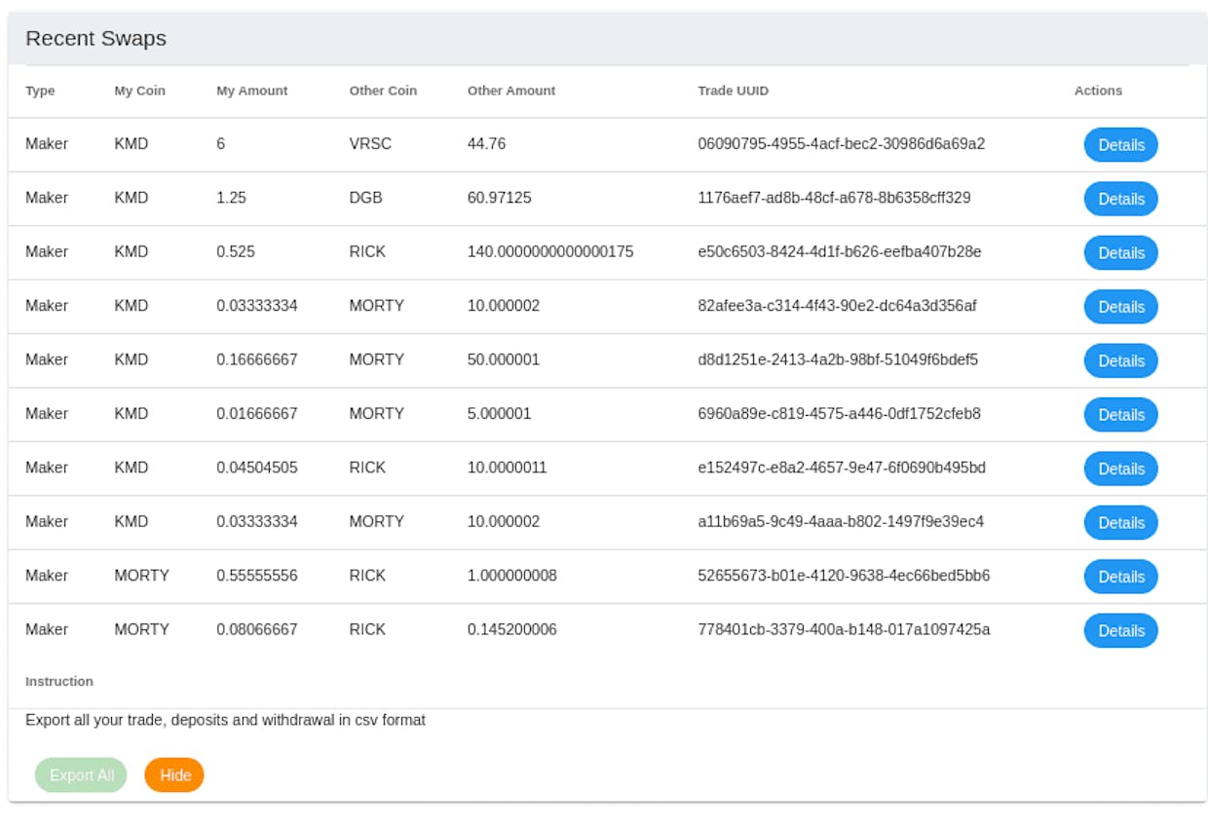Click the other amount 50.000001
1208x826 pixels.
503,359
